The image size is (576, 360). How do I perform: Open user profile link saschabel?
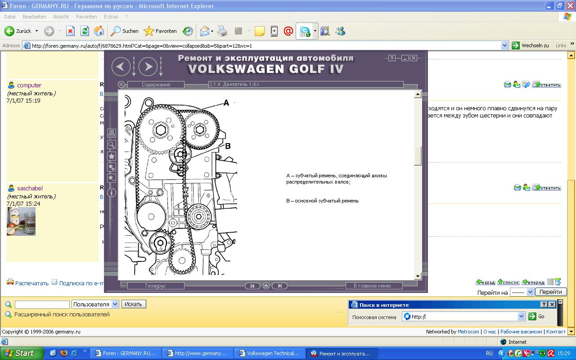[x=30, y=188]
